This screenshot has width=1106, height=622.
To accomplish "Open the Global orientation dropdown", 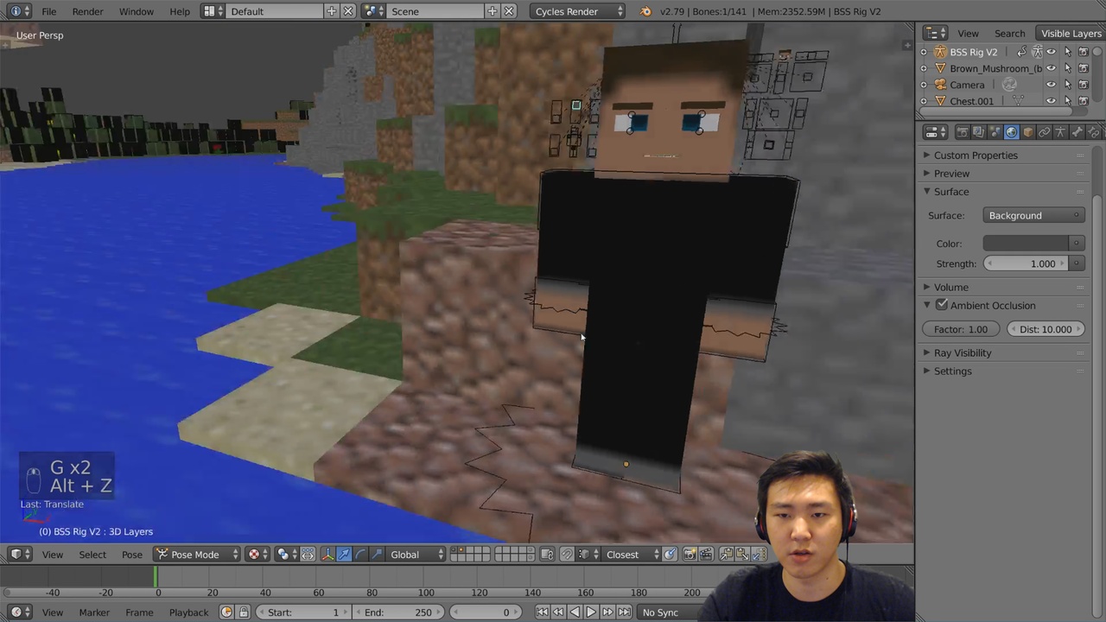I will (416, 555).
